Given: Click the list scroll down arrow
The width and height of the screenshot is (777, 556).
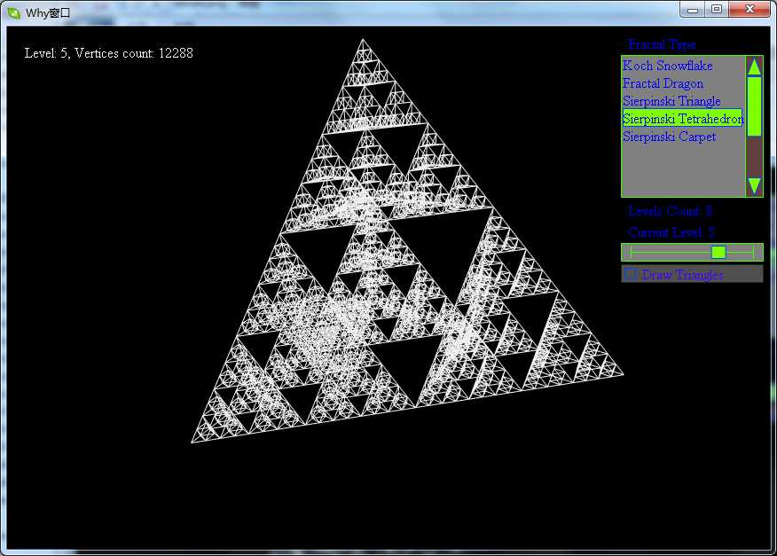Looking at the screenshot, I should tap(754, 186).
